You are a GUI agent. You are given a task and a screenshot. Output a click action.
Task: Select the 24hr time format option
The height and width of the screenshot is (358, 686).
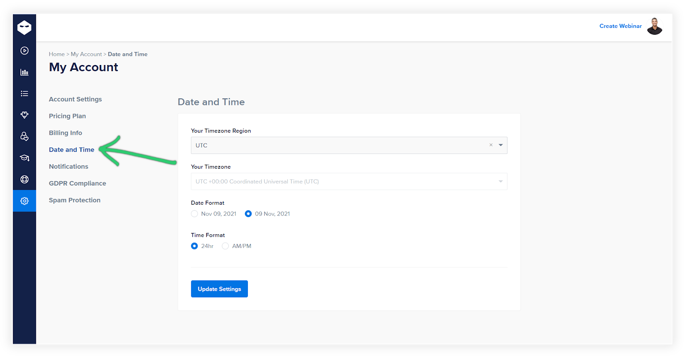tap(195, 246)
